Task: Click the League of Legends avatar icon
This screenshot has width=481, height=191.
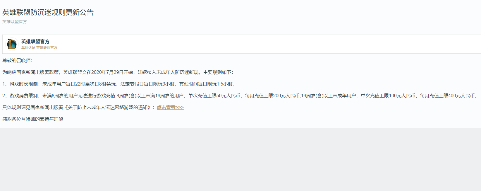Action: (12, 44)
